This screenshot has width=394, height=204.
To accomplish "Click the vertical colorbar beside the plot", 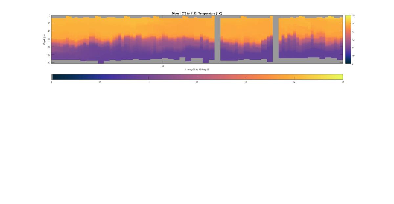I will click(348, 39).
